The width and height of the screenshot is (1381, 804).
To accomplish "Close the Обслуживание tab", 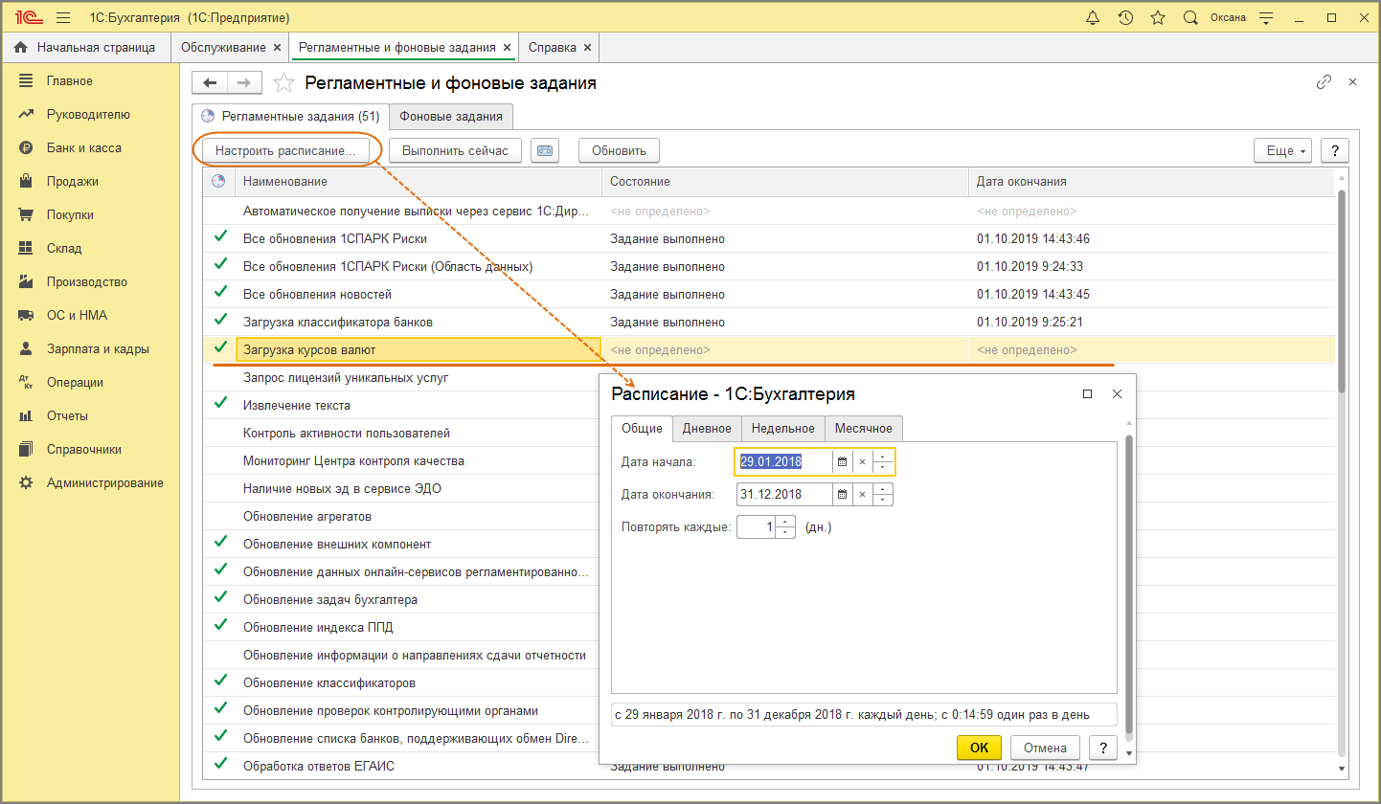I will [278, 47].
